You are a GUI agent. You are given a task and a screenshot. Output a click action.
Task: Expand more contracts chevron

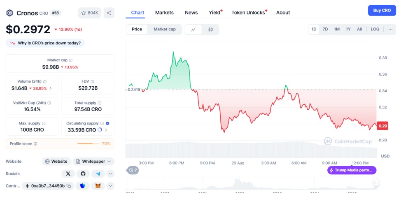point(110,186)
